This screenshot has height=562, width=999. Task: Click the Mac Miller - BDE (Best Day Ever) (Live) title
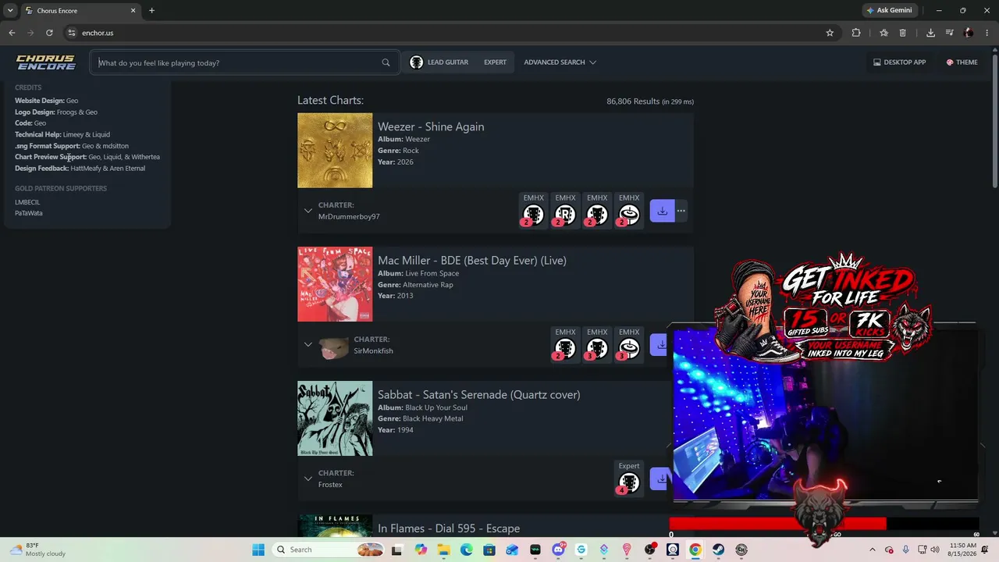coord(472,261)
